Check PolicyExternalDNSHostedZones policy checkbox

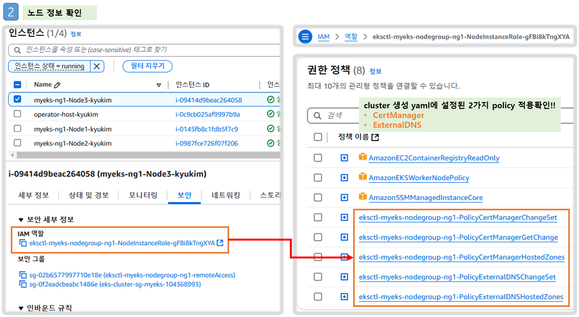pyautogui.click(x=318, y=297)
